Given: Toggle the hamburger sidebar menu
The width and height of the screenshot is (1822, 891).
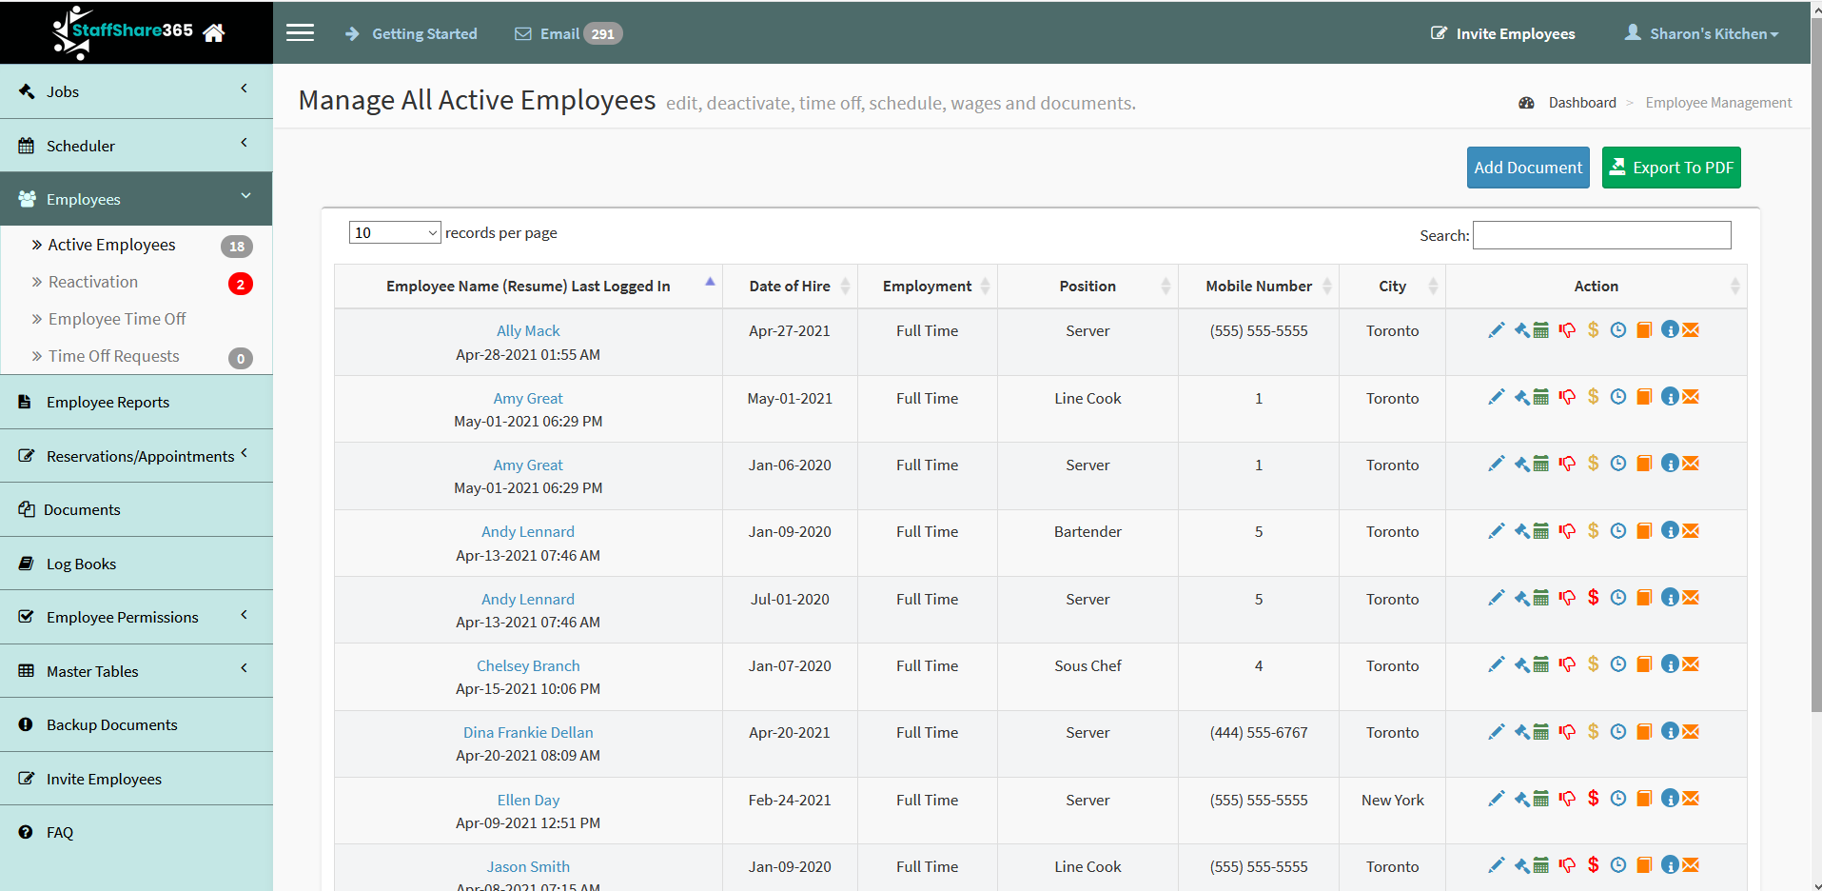Looking at the screenshot, I should click(300, 33).
